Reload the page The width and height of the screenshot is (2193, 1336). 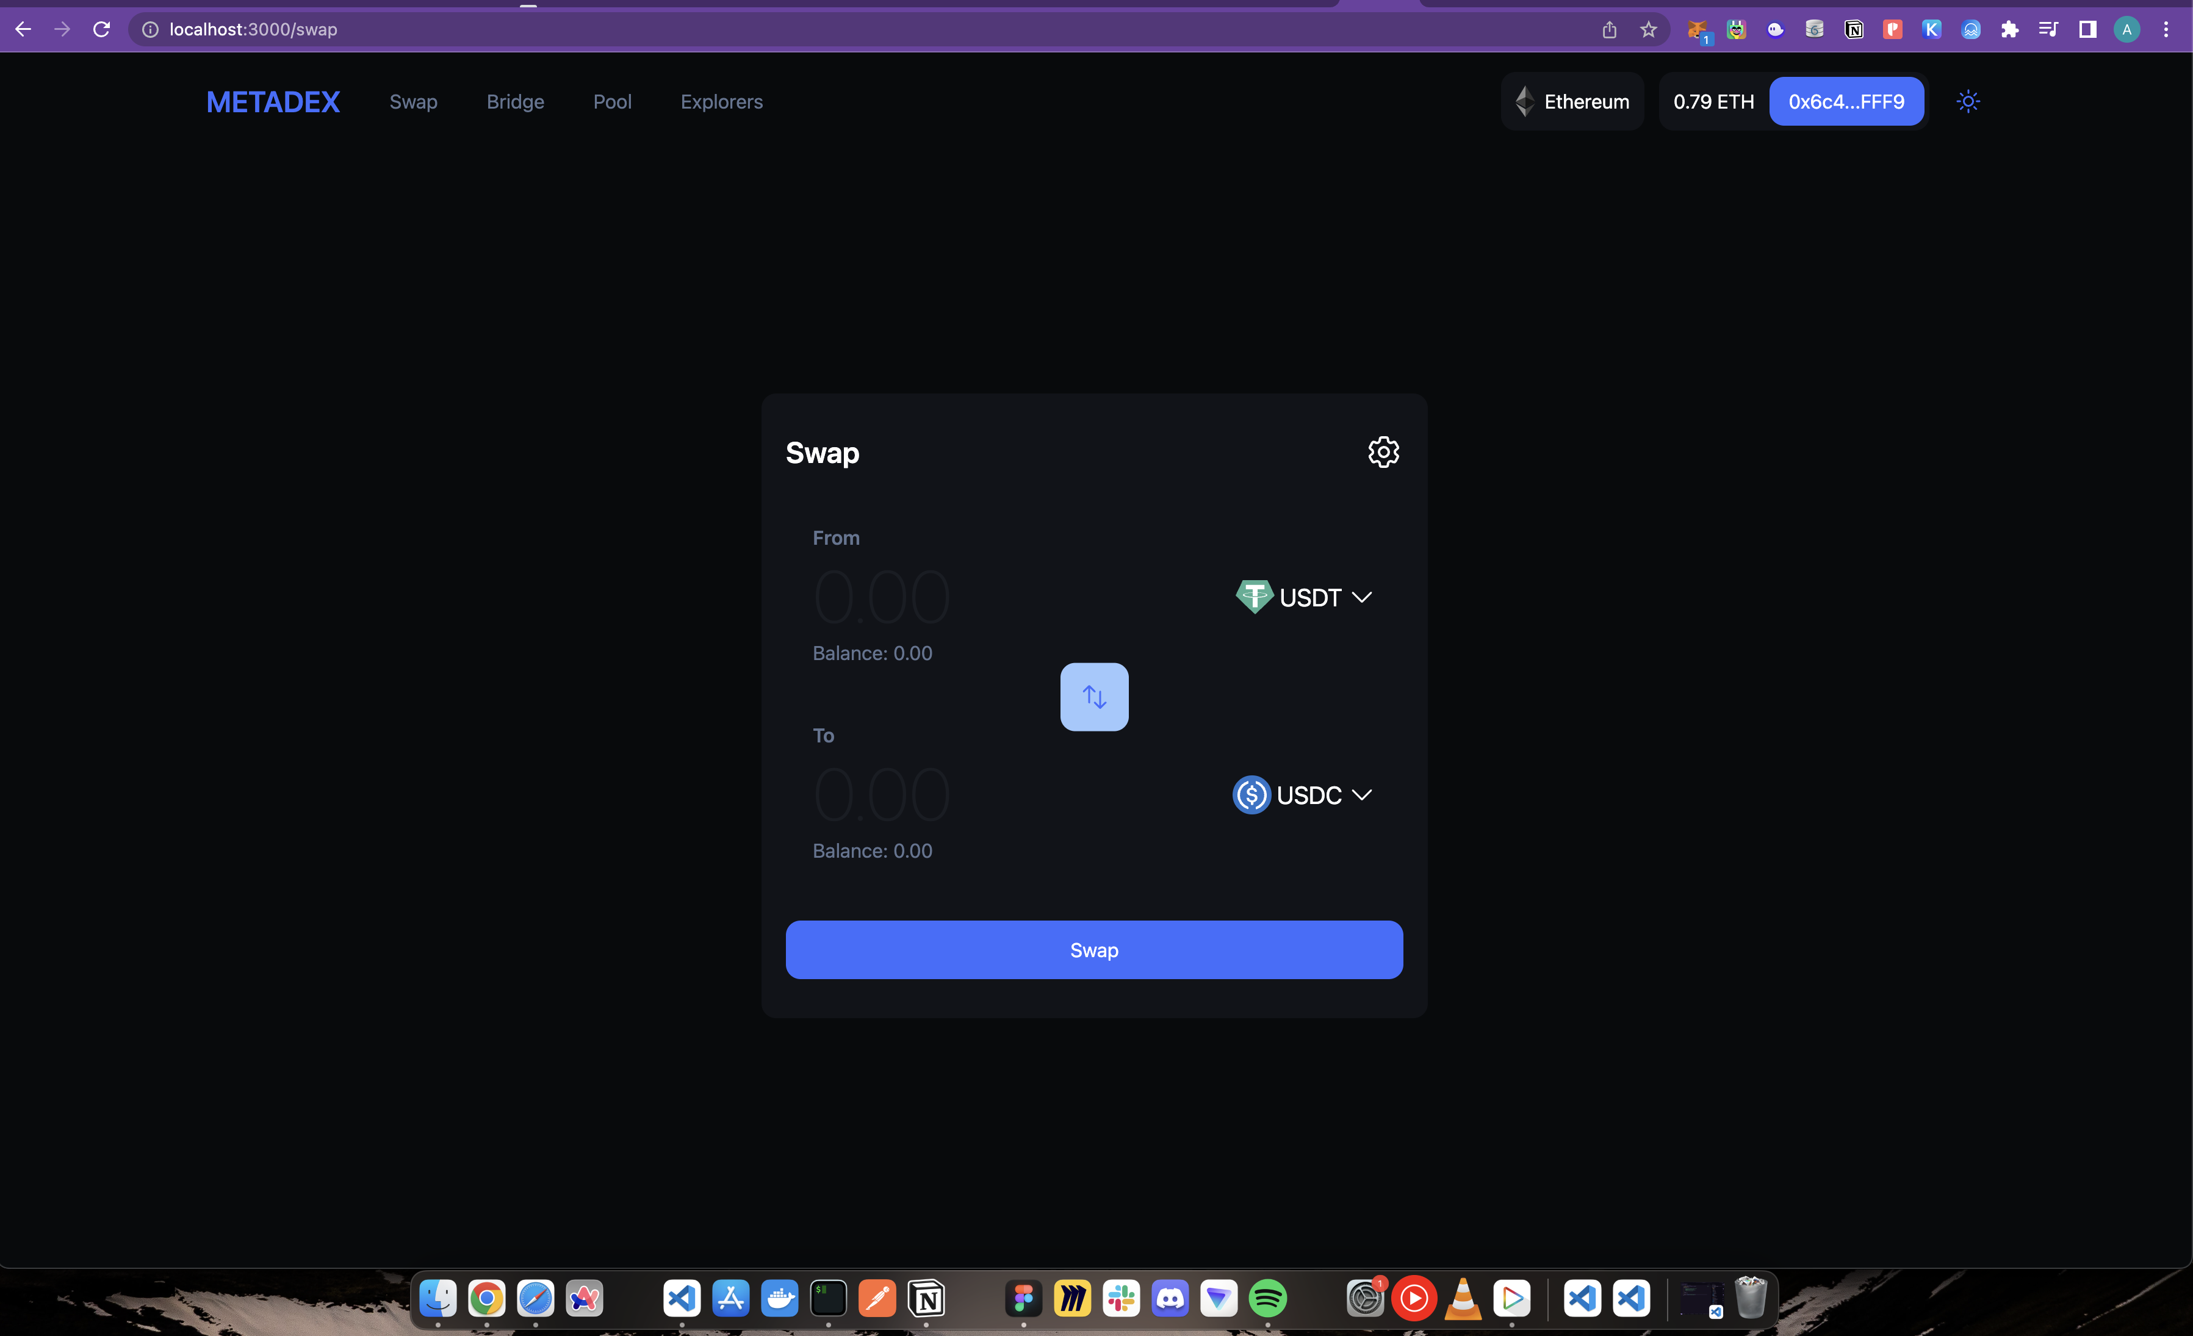101,29
